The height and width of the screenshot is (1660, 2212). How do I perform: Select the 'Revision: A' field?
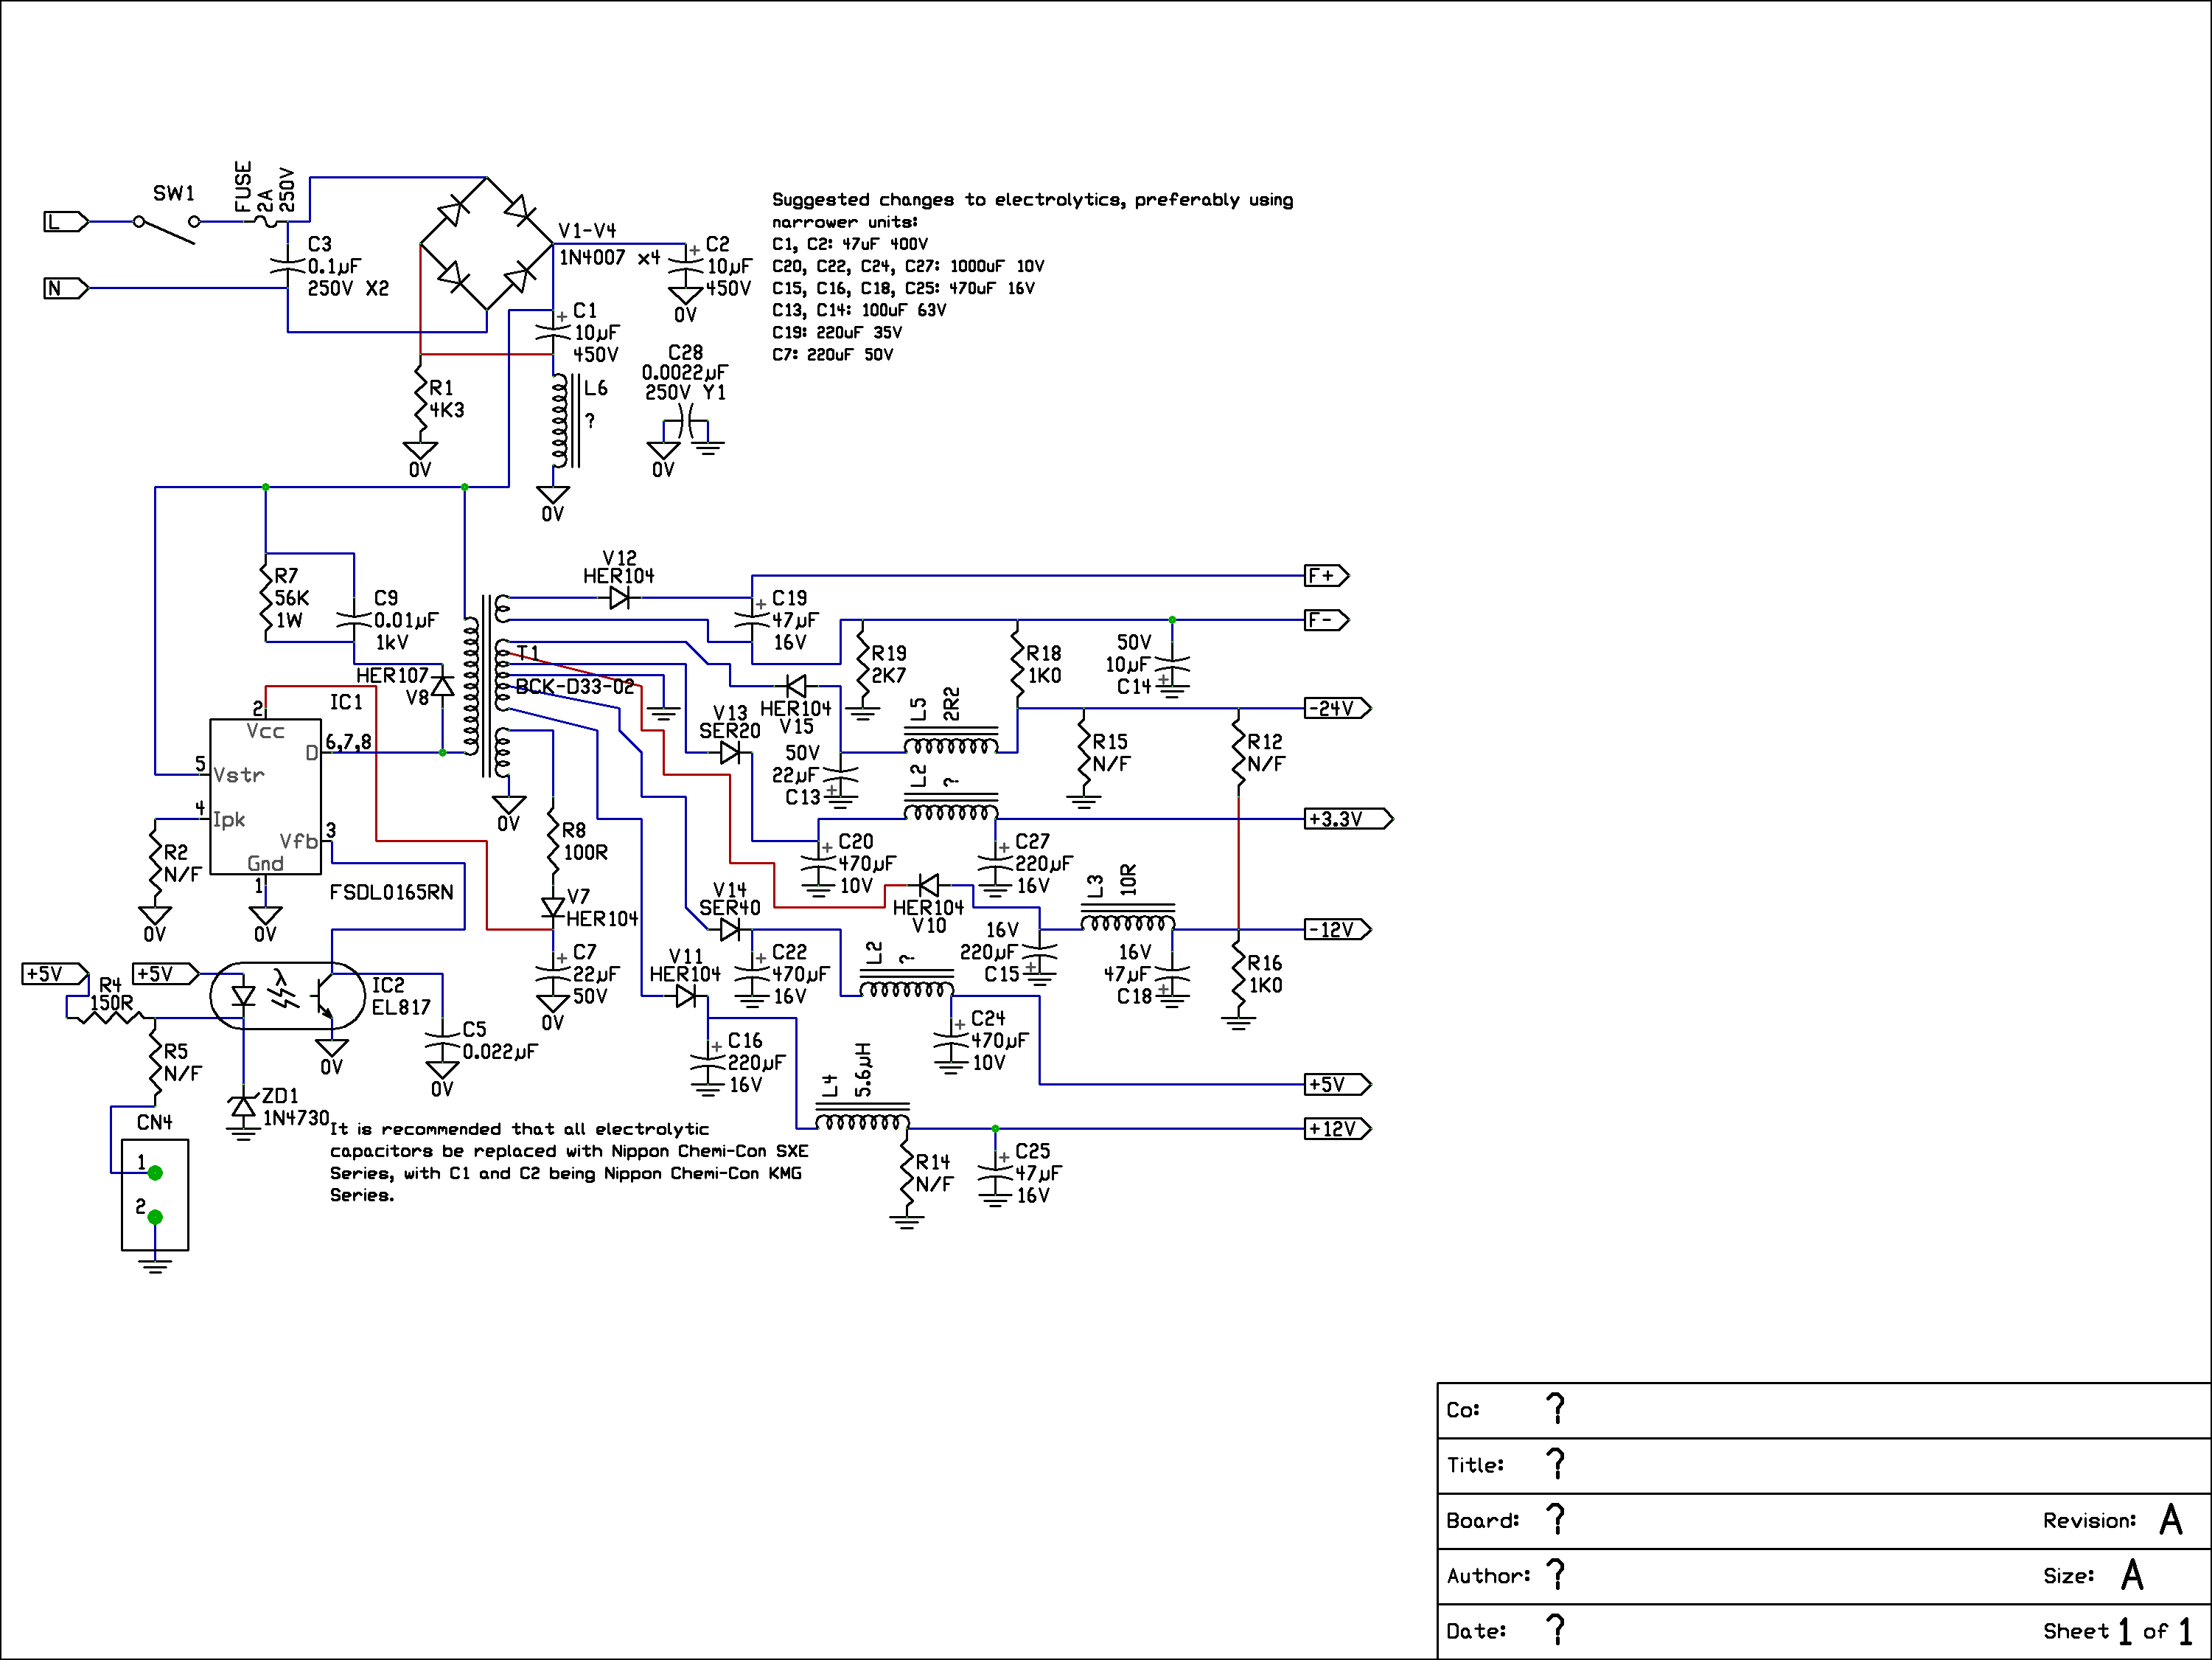tap(2113, 1520)
